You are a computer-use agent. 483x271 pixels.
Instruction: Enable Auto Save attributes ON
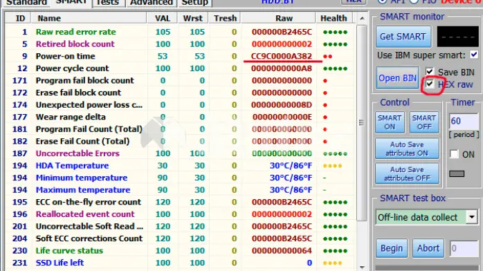click(407, 149)
